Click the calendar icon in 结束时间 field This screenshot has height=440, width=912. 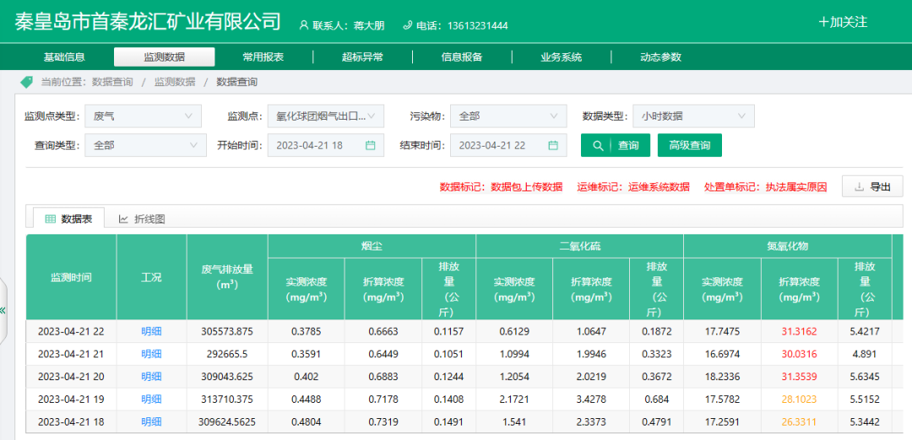click(x=552, y=146)
